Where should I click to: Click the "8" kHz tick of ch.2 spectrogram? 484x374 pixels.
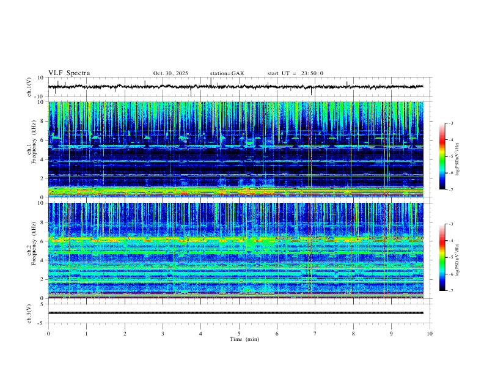coord(42,222)
